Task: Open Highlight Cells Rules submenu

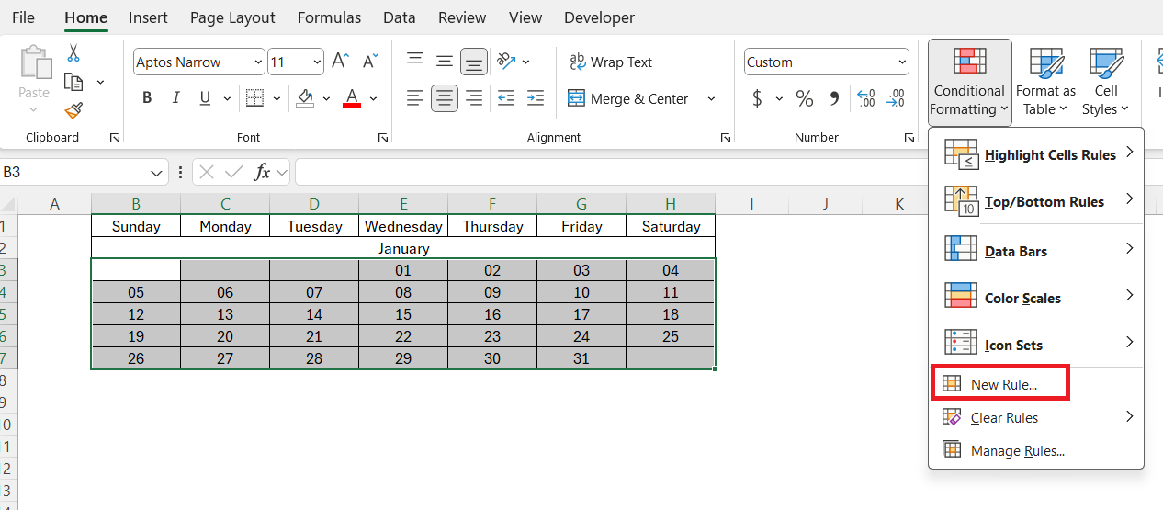Action: [1036, 155]
